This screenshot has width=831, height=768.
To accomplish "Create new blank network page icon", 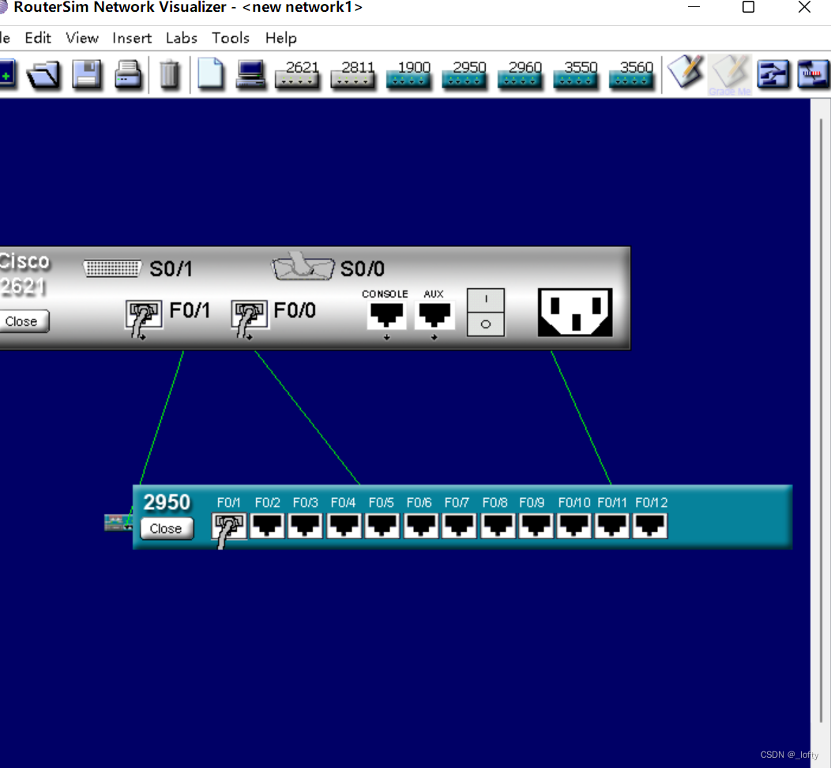I will (x=210, y=73).
